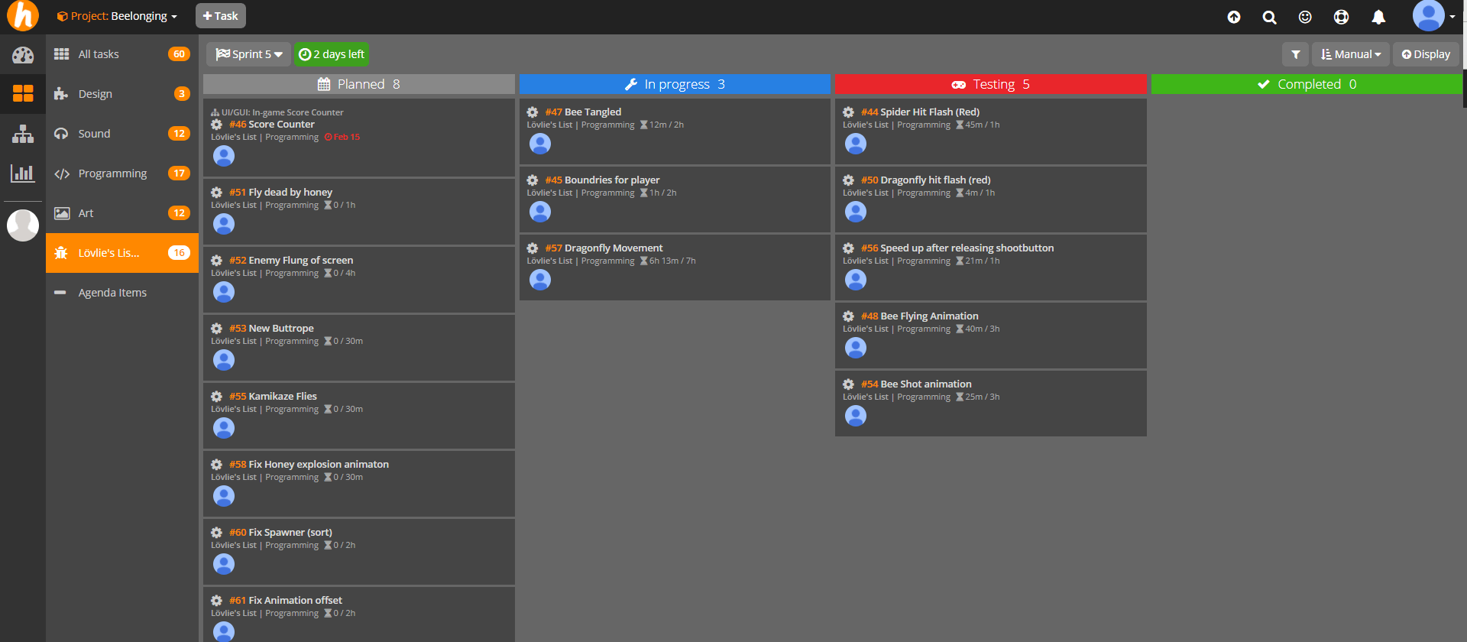Select the Agenda Items category
The width and height of the screenshot is (1467, 642).
coord(122,293)
